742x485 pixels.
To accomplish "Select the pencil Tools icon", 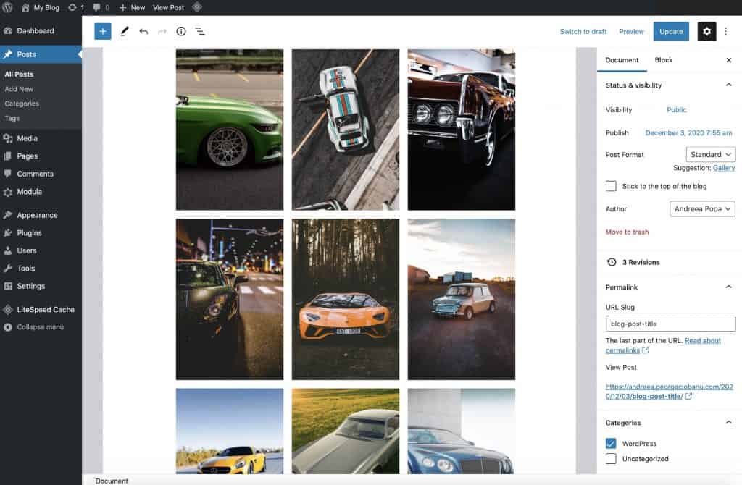I will click(x=124, y=31).
